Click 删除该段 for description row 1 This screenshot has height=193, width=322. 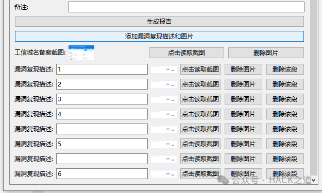pos(285,69)
